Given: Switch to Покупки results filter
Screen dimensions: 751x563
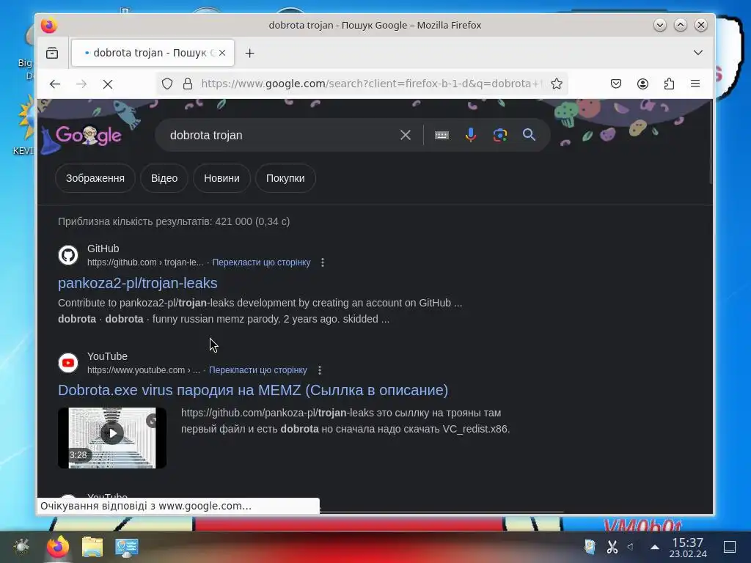Looking at the screenshot, I should [x=285, y=178].
